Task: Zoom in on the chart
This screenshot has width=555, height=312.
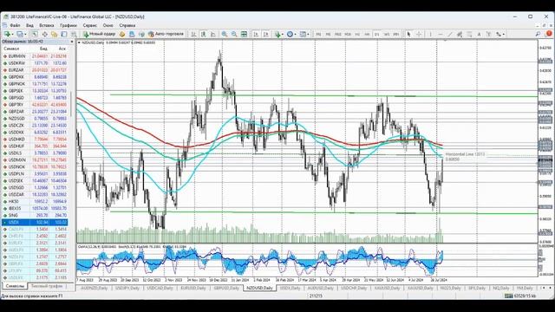Action: [225, 34]
